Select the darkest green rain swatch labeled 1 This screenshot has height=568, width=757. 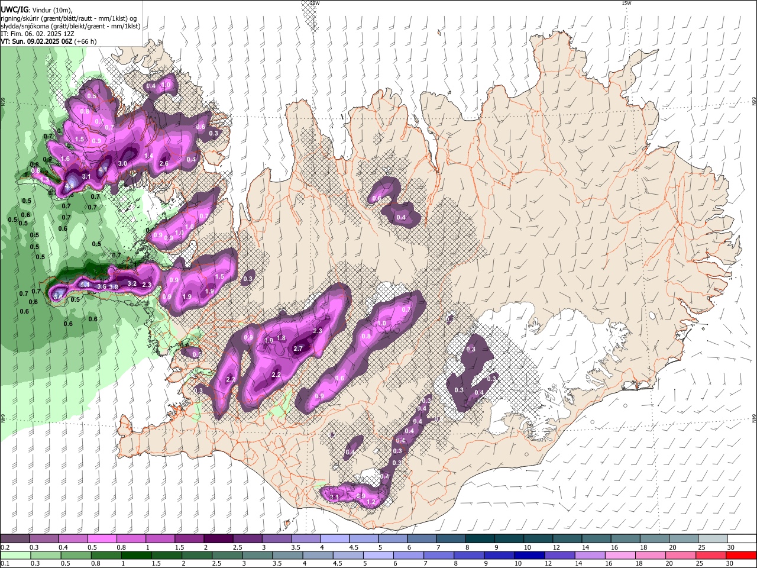pos(135,556)
